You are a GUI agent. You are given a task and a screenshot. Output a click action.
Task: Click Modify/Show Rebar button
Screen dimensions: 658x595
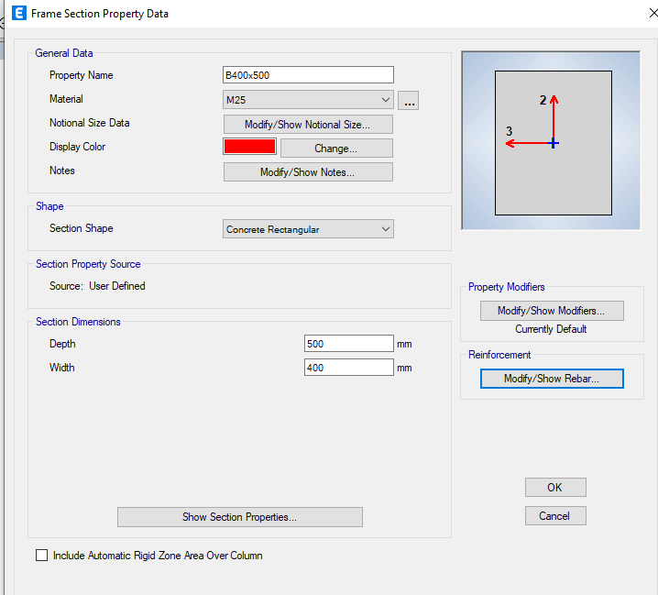[552, 379]
